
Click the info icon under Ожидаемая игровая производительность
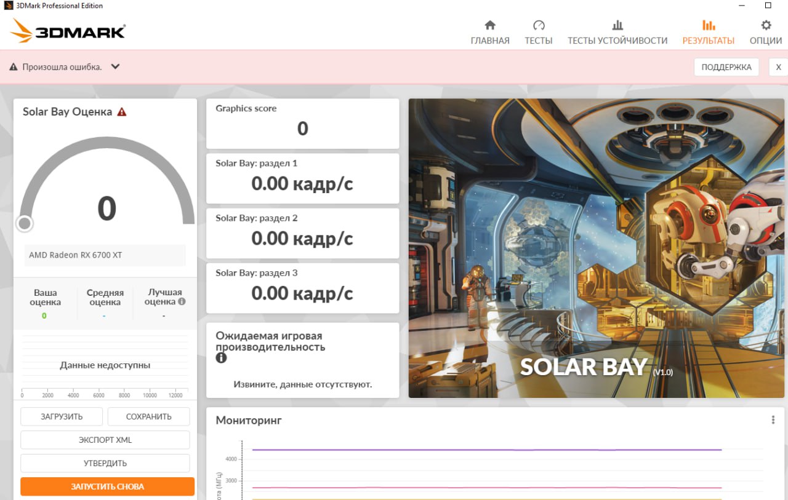click(x=221, y=358)
